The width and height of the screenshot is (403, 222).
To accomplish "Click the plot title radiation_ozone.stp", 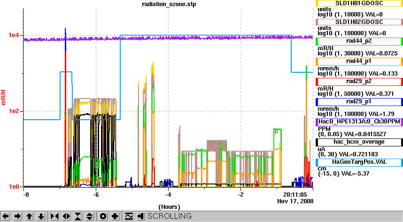I will coord(169,4).
